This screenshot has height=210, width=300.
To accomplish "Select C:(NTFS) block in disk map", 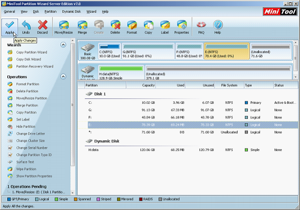I will coord(110,51).
